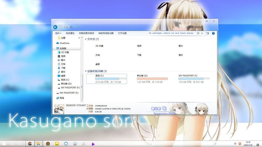Click the change view layout icon
The height and width of the screenshot is (147, 262).
[x=198, y=33]
